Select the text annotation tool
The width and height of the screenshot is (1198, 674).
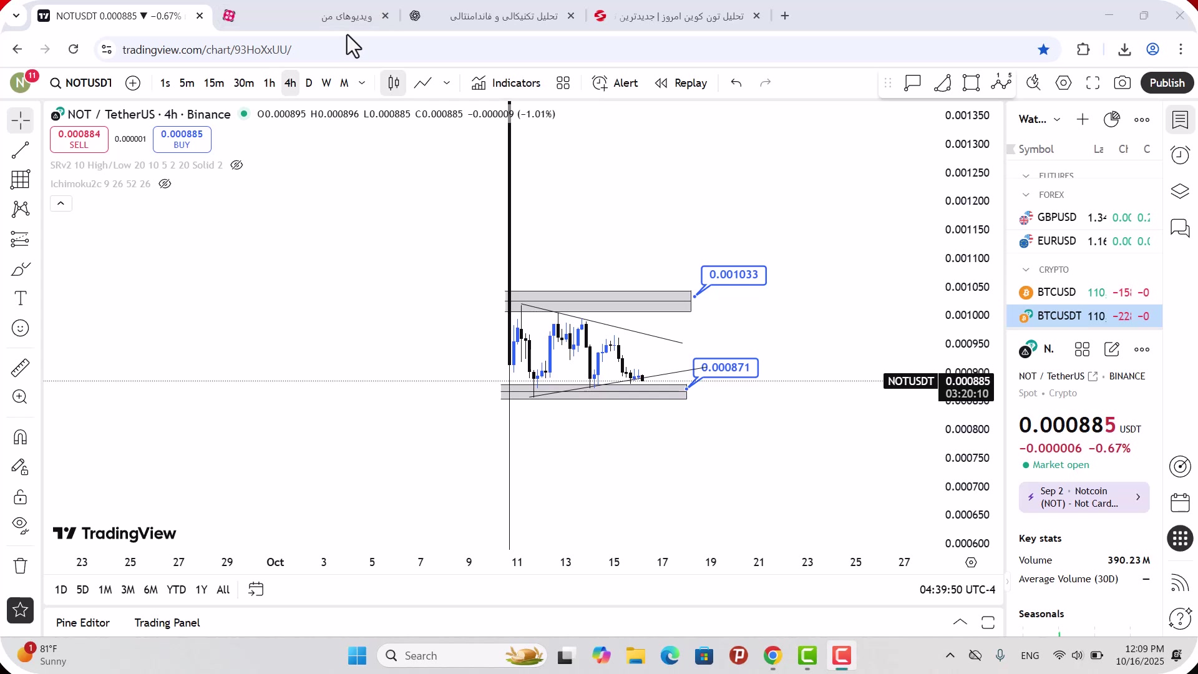click(x=21, y=298)
